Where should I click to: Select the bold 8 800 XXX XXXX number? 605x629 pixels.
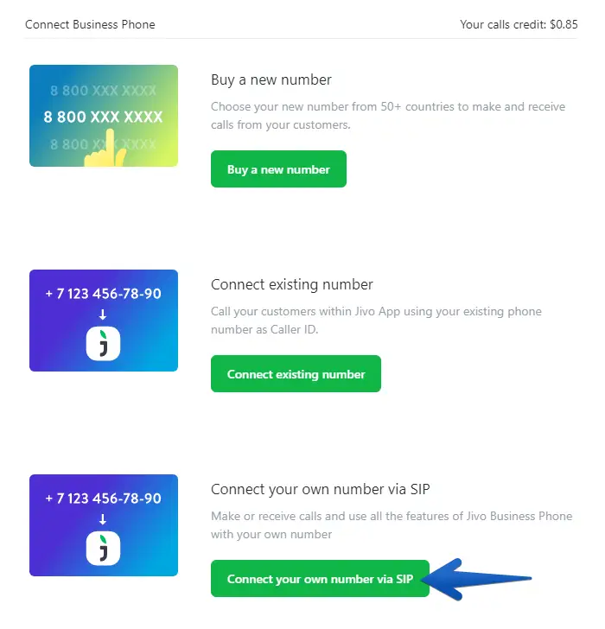(x=104, y=117)
